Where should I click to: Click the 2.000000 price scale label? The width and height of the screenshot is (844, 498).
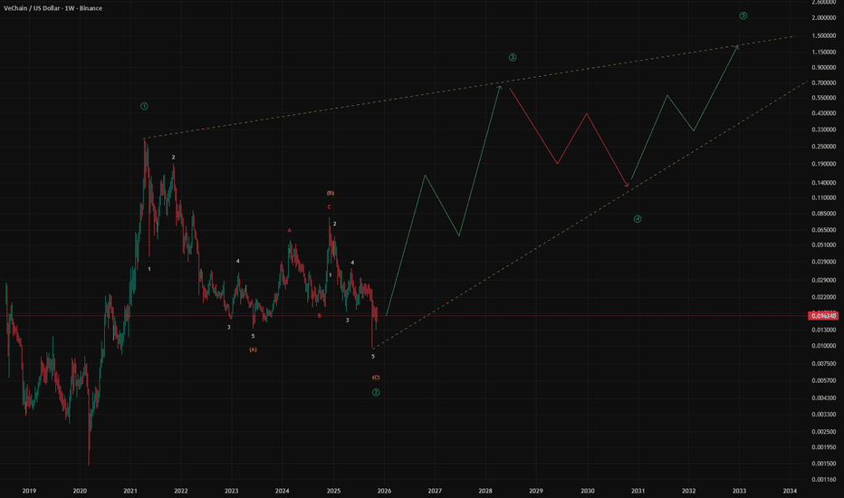click(823, 18)
